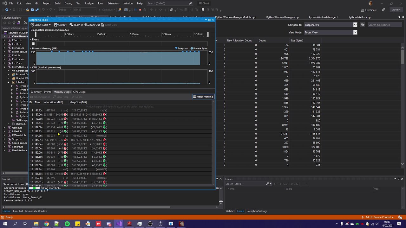
Task: Click the filter funnel icon beside type search
Action: point(363,25)
